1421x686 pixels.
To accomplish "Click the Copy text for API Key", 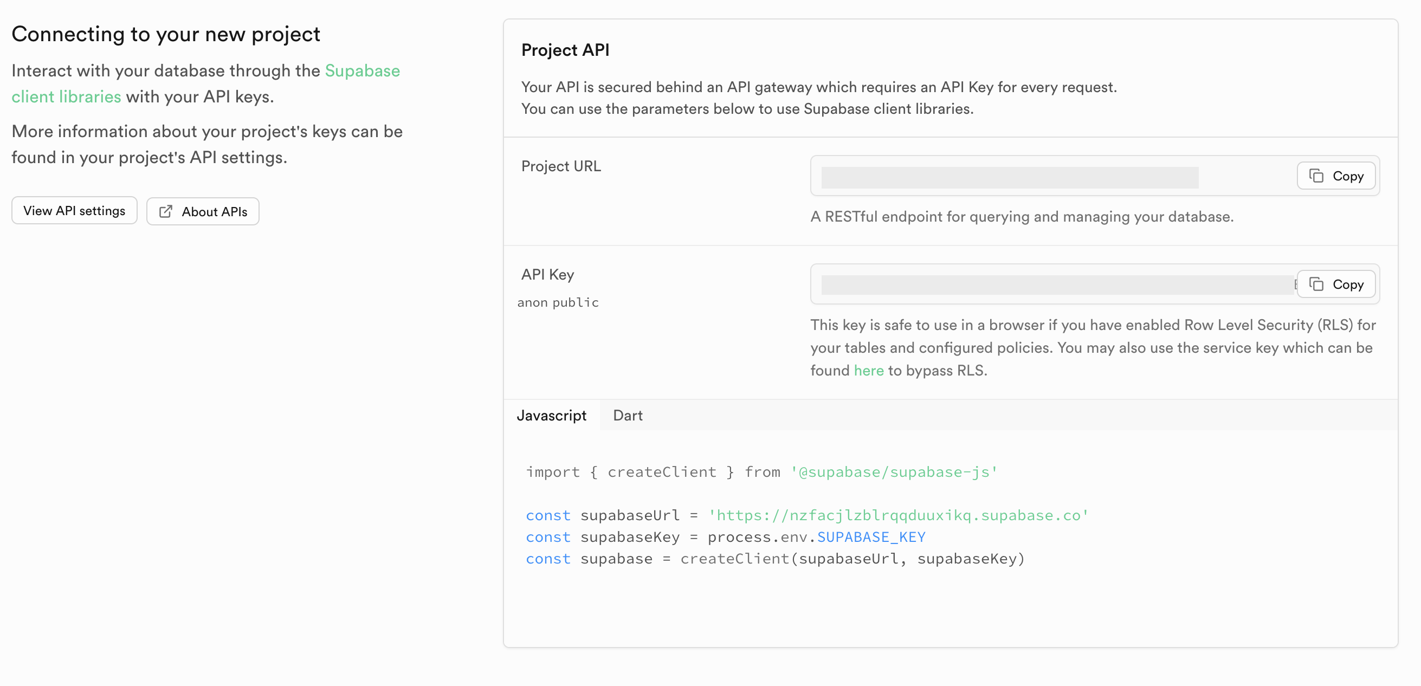I will coord(1348,284).
